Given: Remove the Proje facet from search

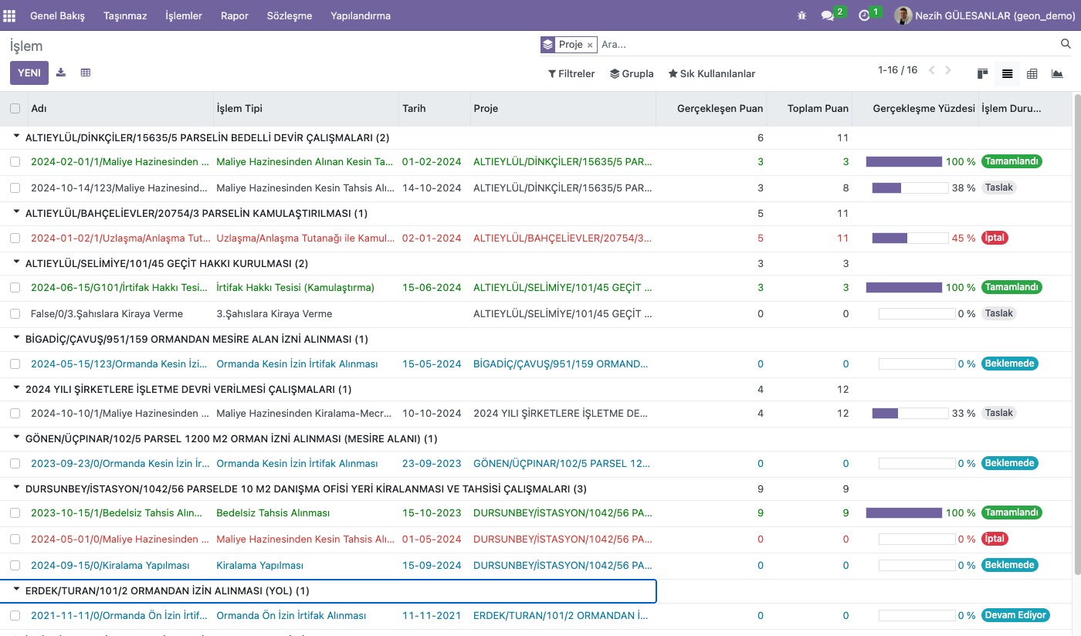Looking at the screenshot, I should [x=590, y=46].
